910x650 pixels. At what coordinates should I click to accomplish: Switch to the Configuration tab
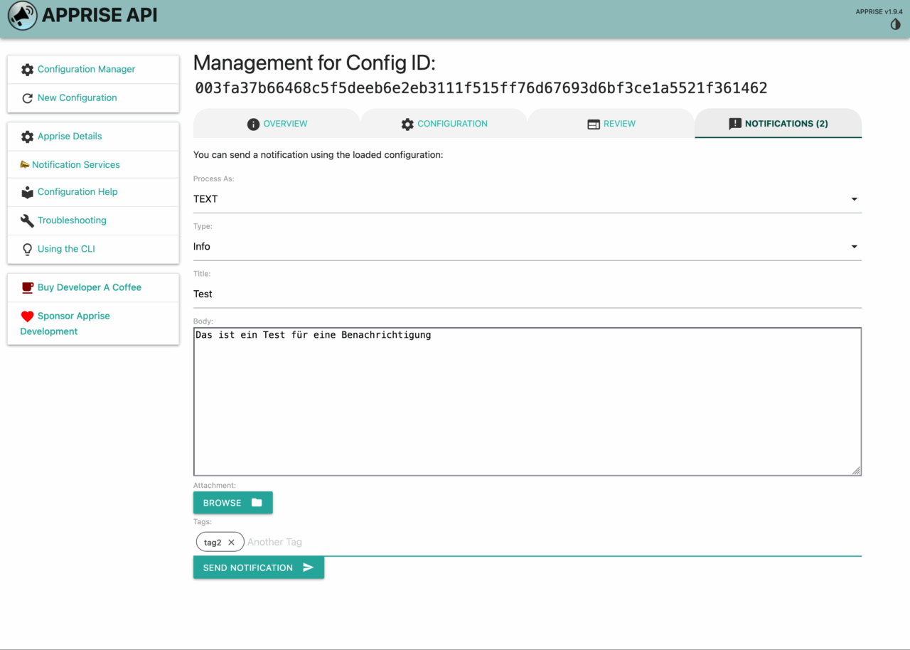point(444,123)
